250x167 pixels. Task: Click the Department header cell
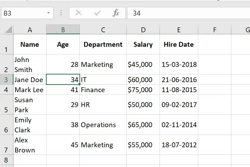tap(103, 44)
